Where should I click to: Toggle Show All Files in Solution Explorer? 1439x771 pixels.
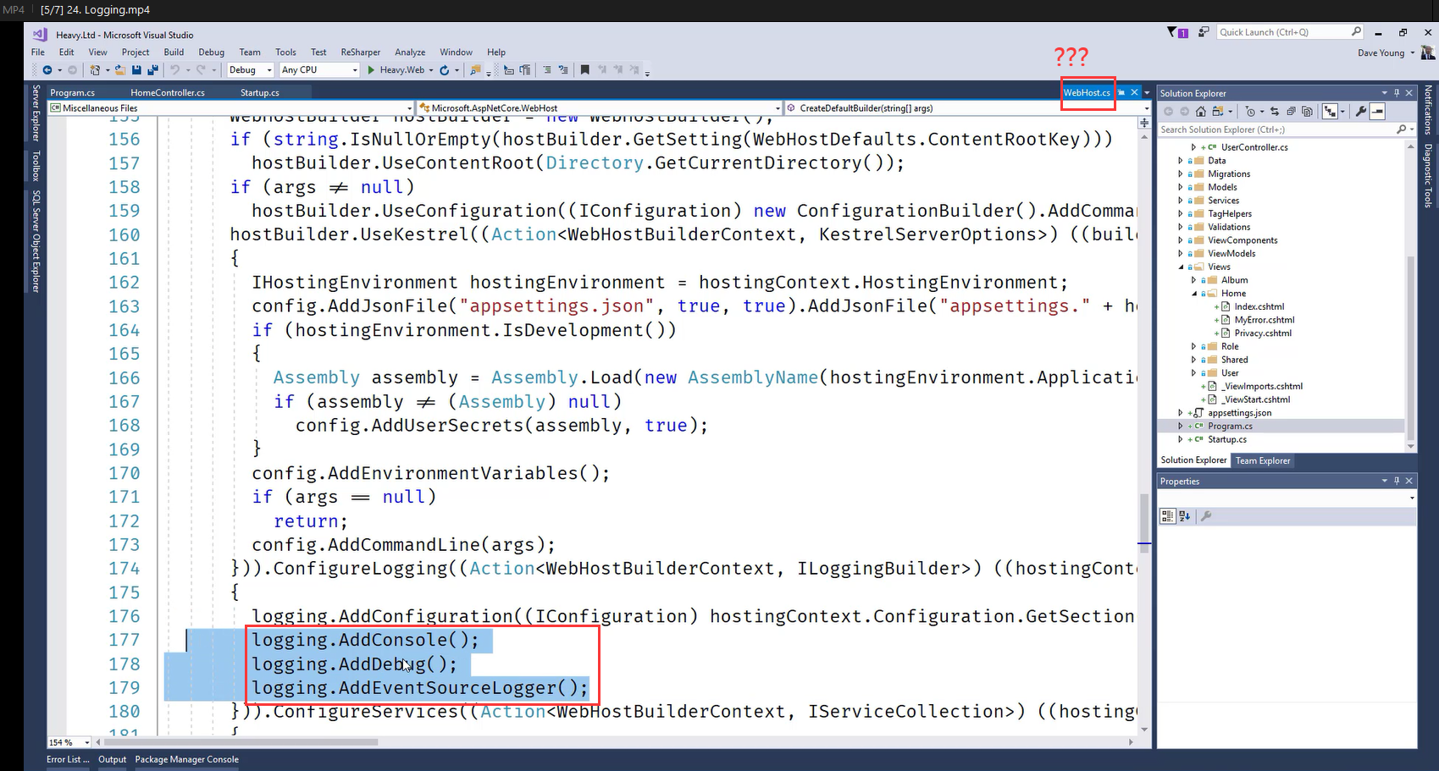click(x=1307, y=112)
